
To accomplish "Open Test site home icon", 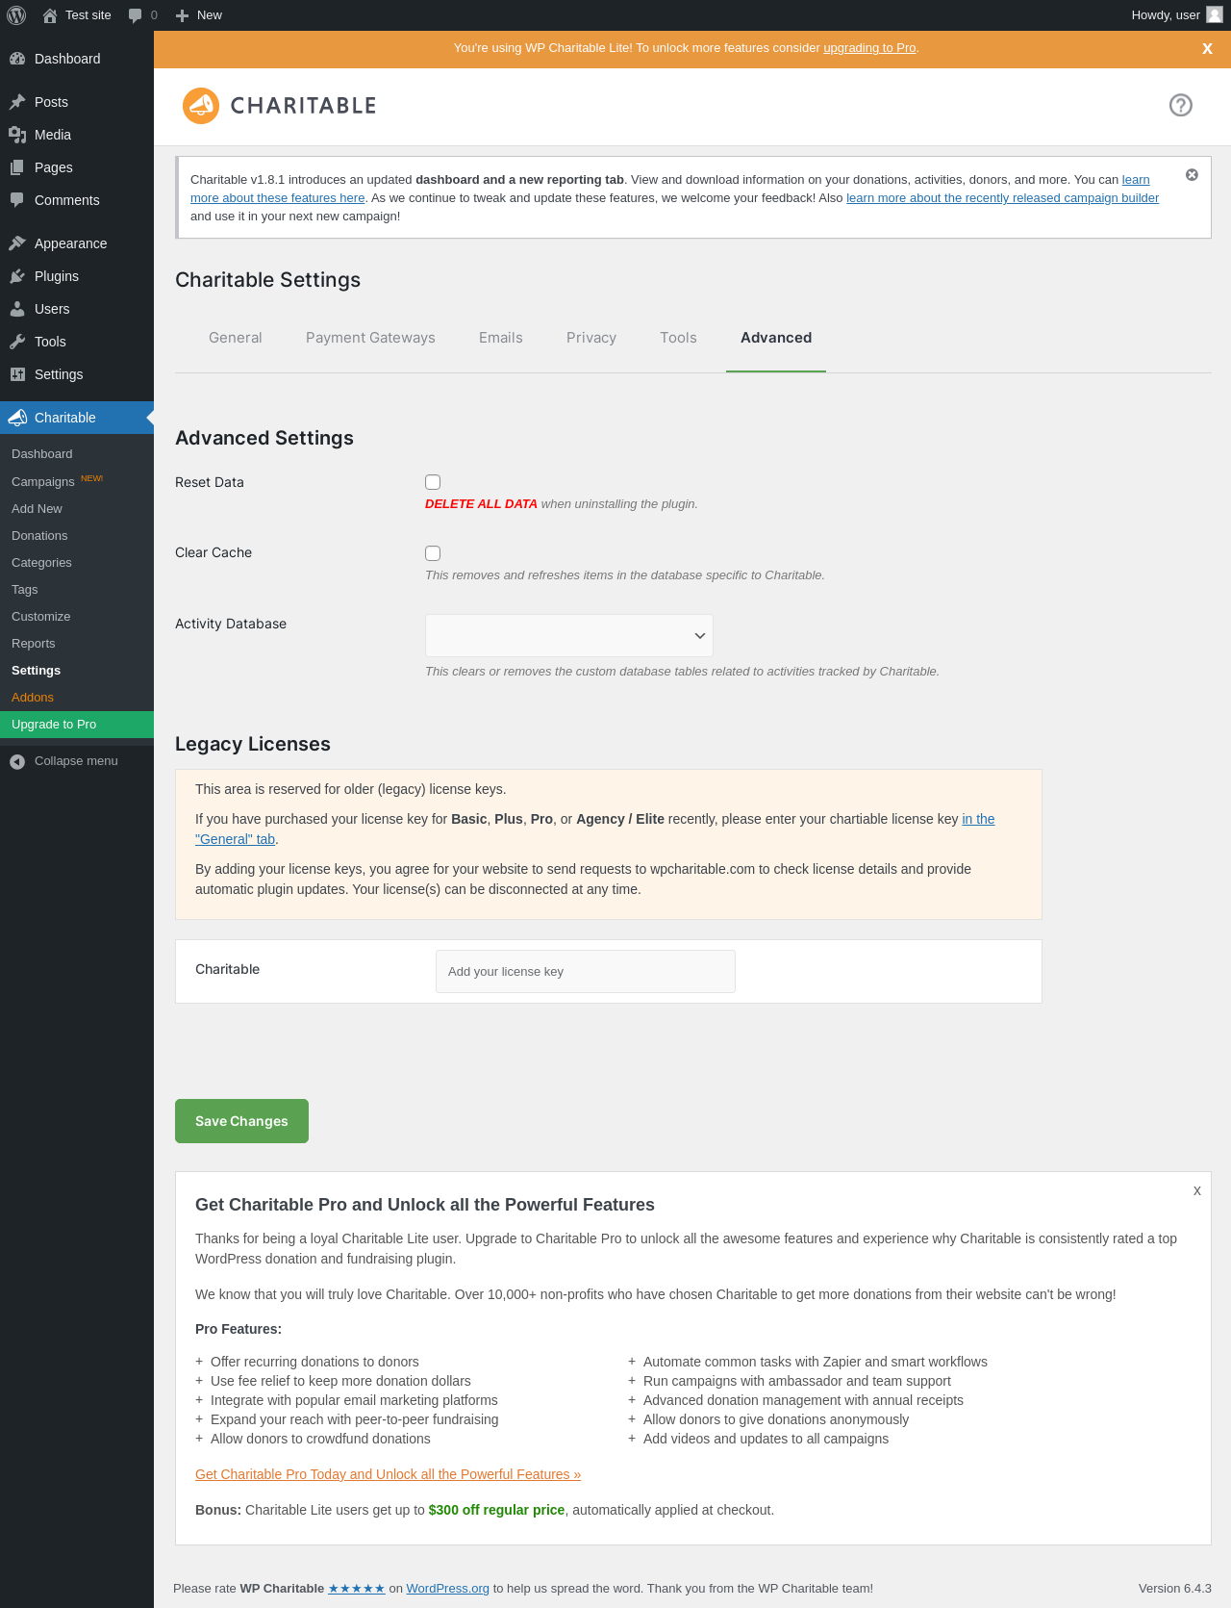I will pos(50,15).
